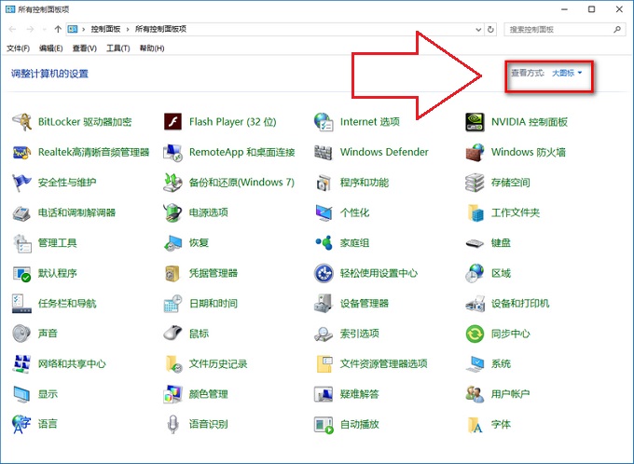Open the 文件(F) menu
The height and width of the screenshot is (464, 634).
click(x=18, y=48)
